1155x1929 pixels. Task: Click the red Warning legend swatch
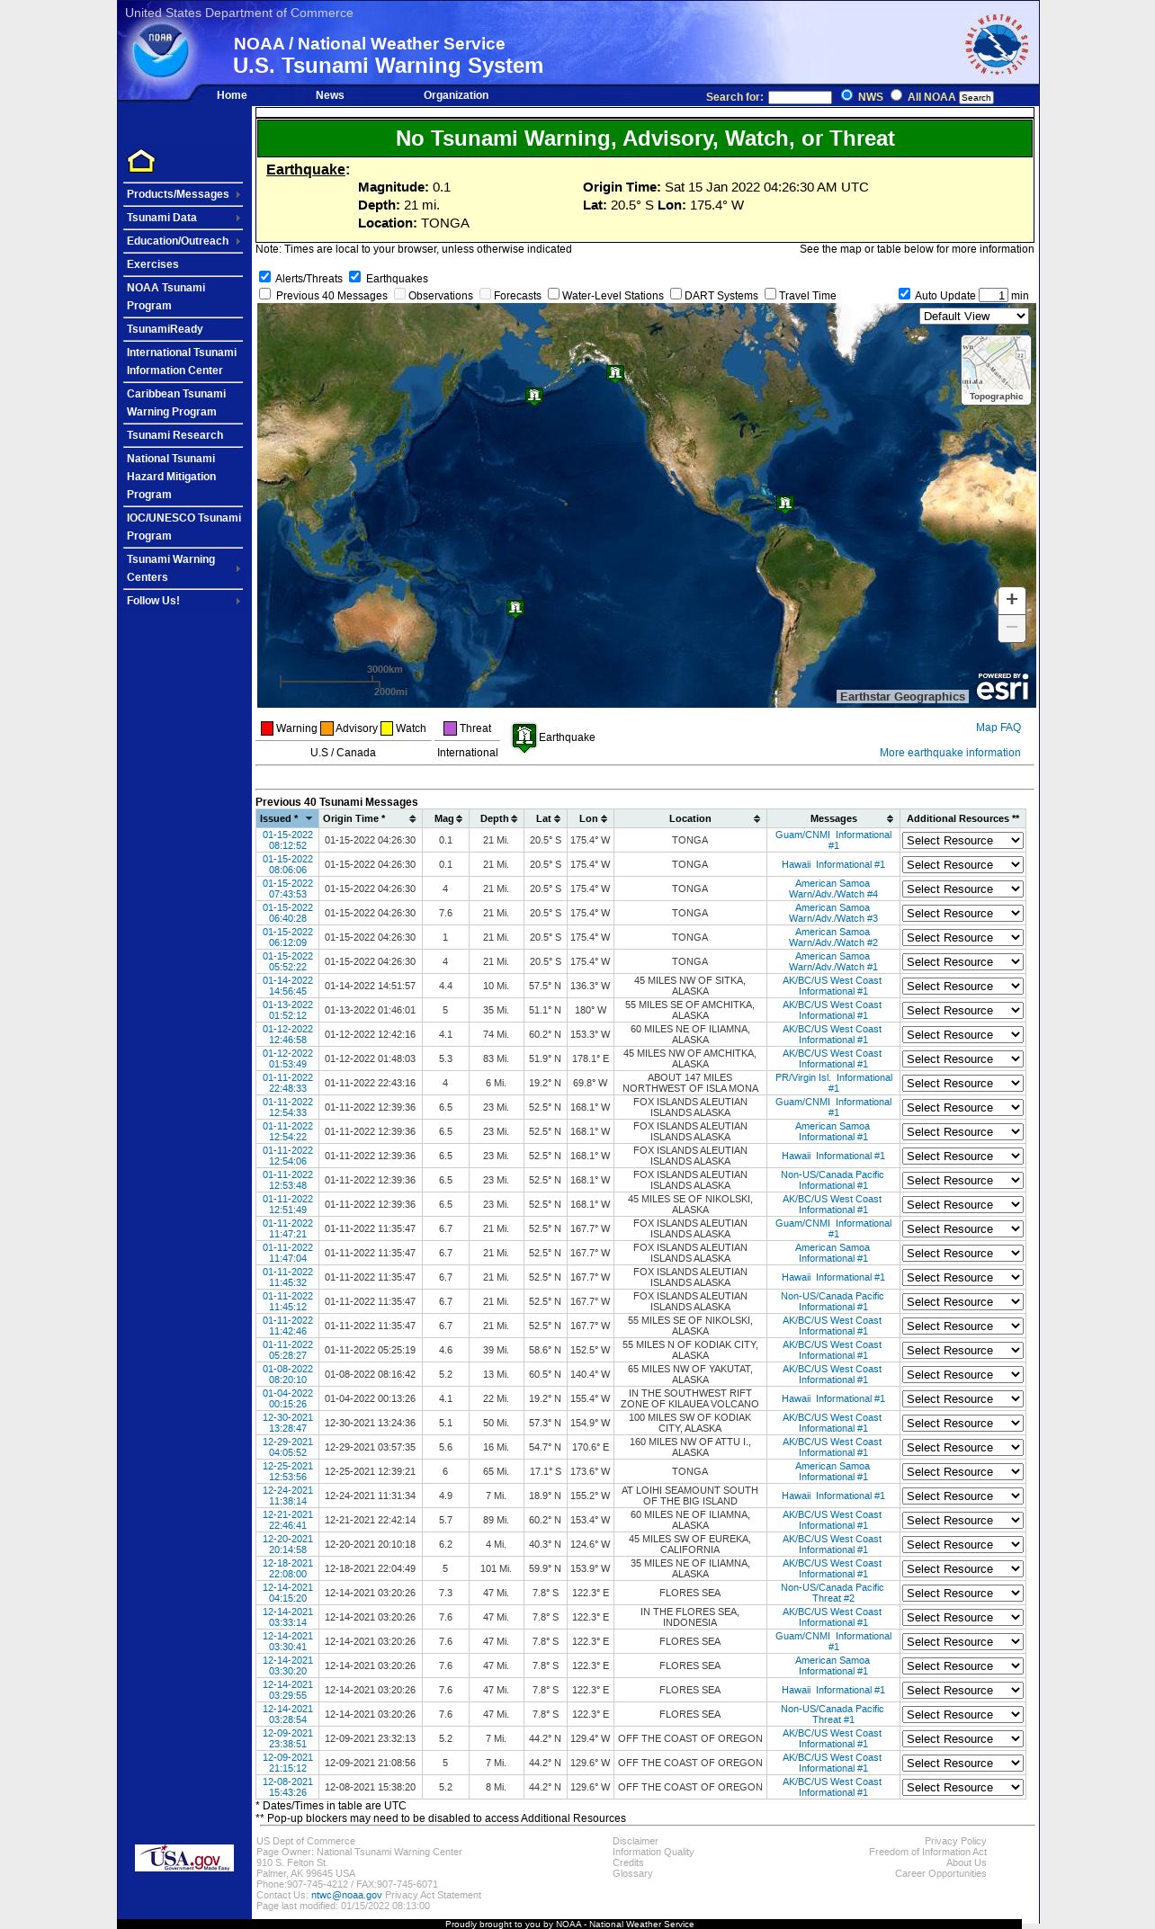coord(267,728)
